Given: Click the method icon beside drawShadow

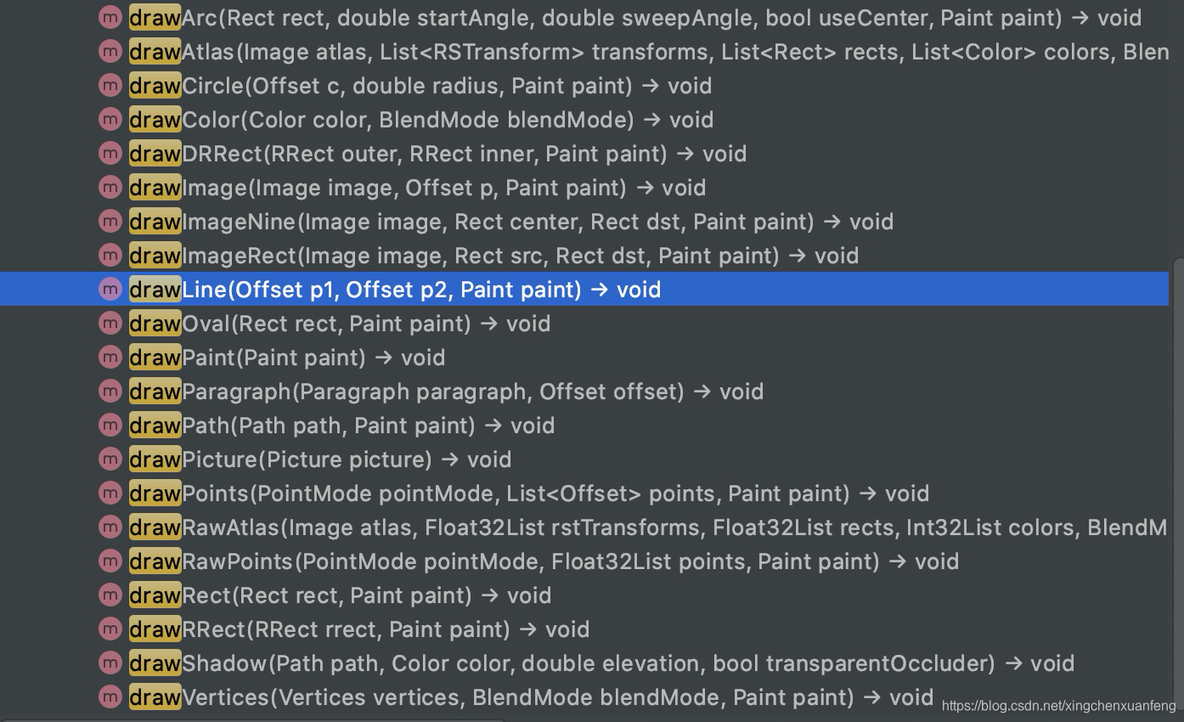Looking at the screenshot, I should pos(110,663).
